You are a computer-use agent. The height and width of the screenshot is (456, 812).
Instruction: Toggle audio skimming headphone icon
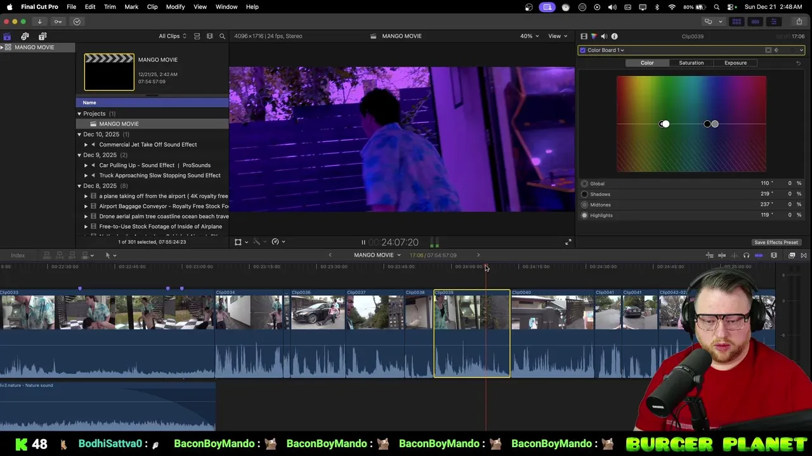(x=746, y=255)
